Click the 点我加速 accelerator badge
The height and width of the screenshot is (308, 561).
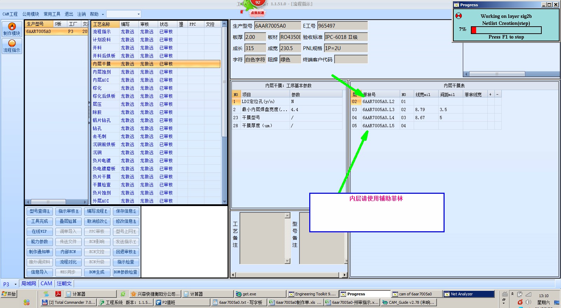257,13
